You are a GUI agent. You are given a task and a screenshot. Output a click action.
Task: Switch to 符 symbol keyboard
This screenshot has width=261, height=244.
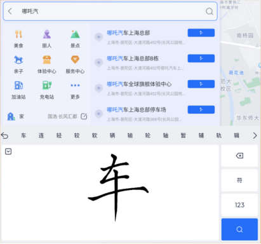tap(239, 180)
